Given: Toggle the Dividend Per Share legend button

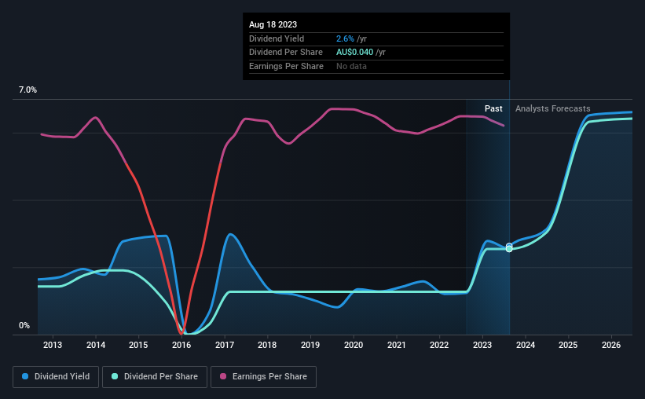Looking at the screenshot, I should (155, 377).
